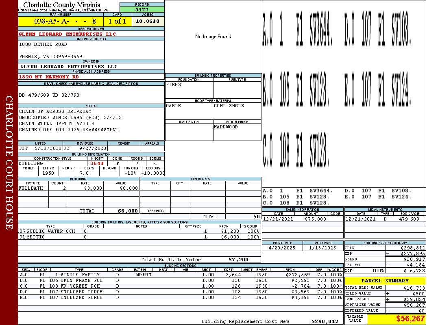
Task: Click roof type GABLE
Action: [x=174, y=106]
